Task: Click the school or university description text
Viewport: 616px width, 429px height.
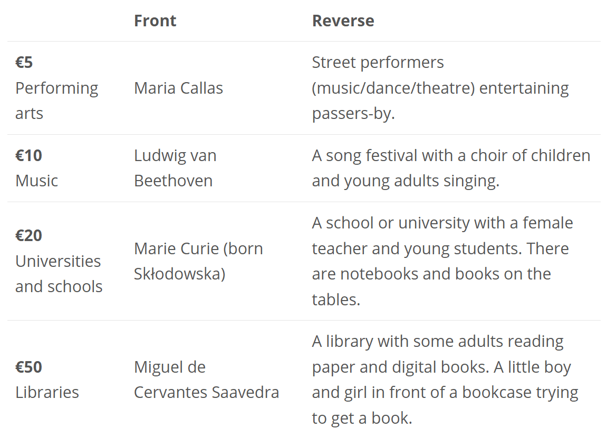Action: point(442,261)
